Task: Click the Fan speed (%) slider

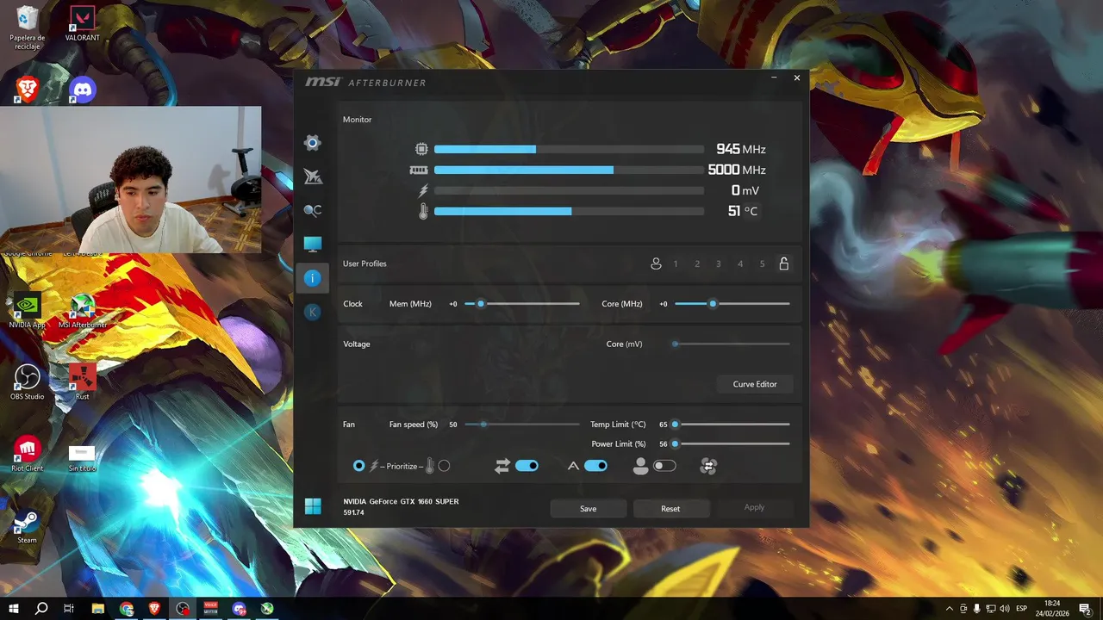Action: click(522, 425)
